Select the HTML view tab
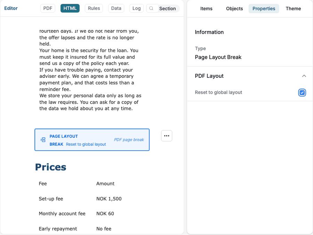Screen dimensions: 313x235 coord(70,8)
